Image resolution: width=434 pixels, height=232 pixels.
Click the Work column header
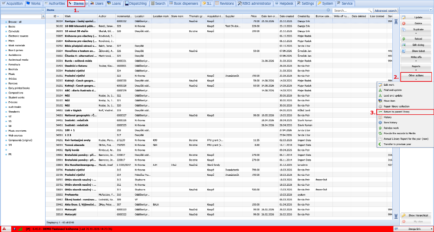coord(81,16)
